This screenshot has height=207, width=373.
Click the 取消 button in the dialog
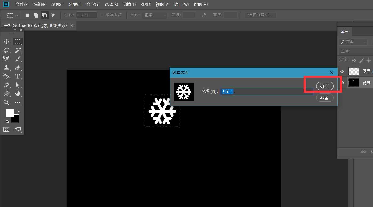pos(325,98)
